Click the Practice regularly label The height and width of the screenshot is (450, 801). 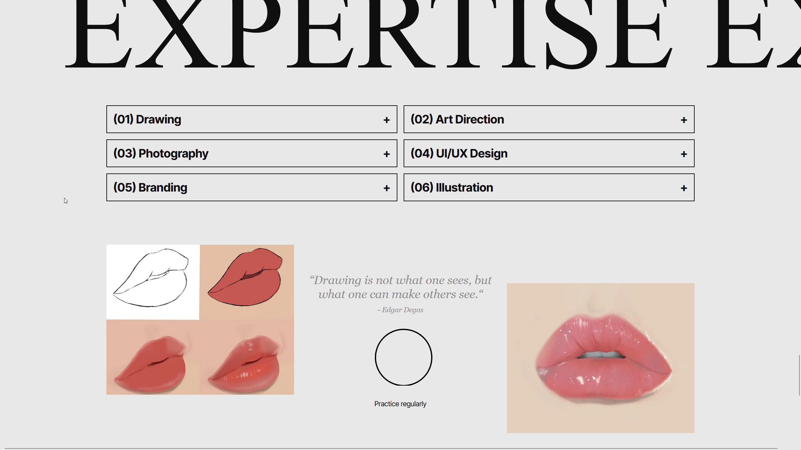click(400, 403)
